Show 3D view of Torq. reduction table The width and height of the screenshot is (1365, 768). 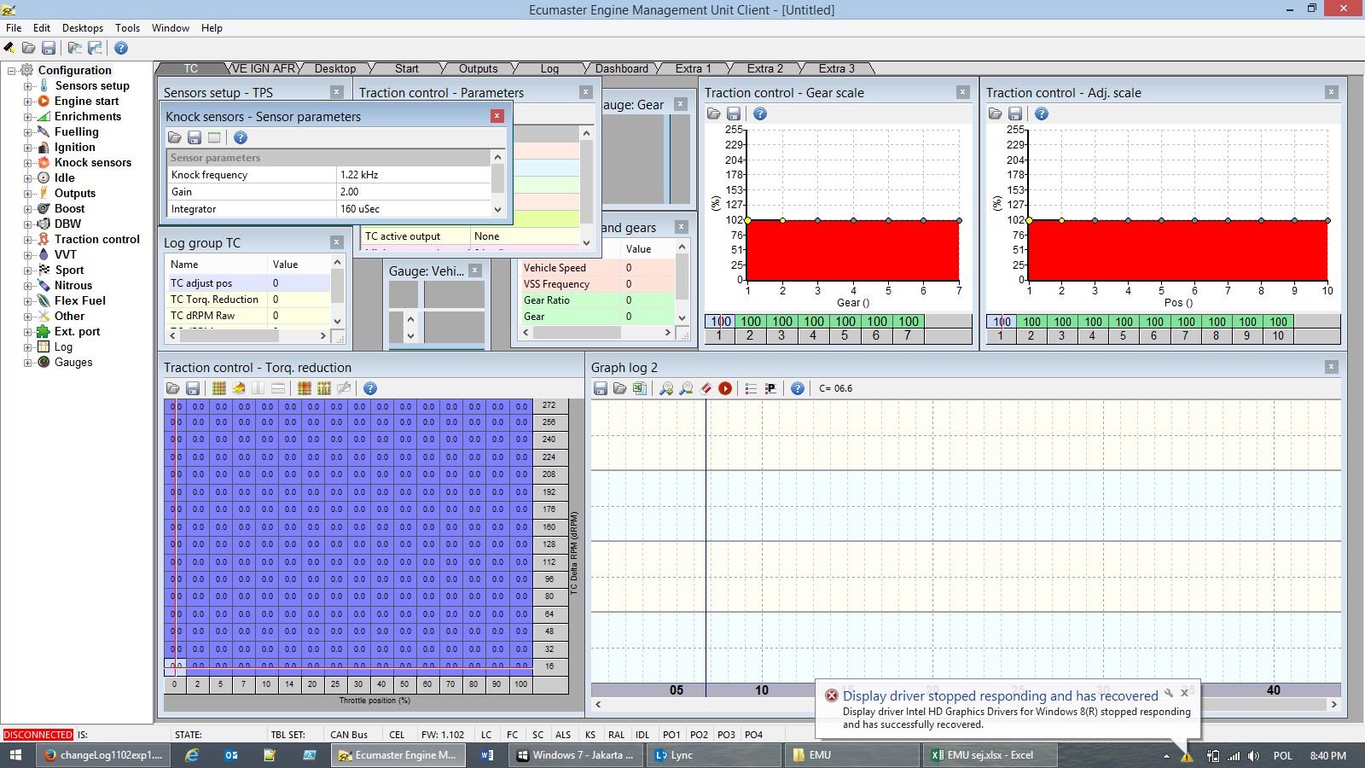pyautogui.click(x=239, y=388)
